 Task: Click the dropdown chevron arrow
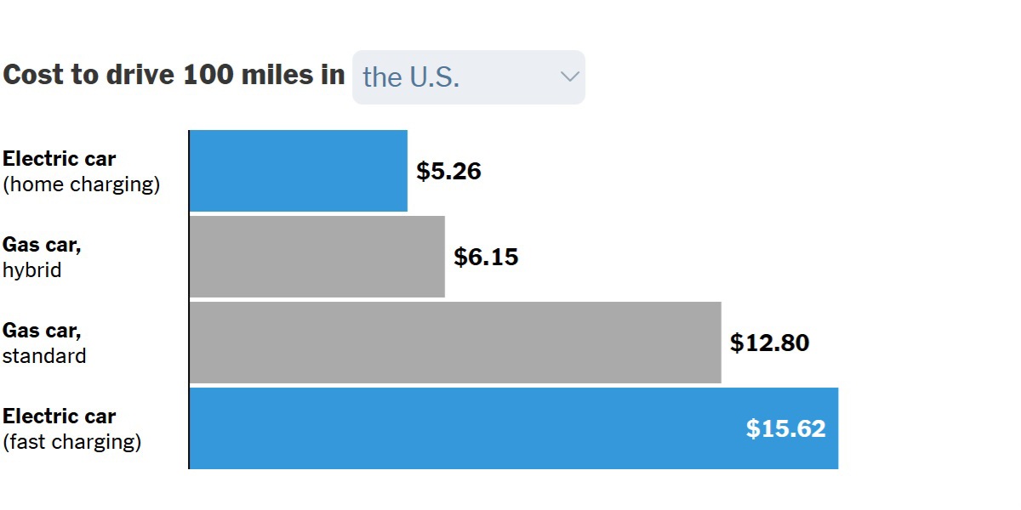coord(570,76)
